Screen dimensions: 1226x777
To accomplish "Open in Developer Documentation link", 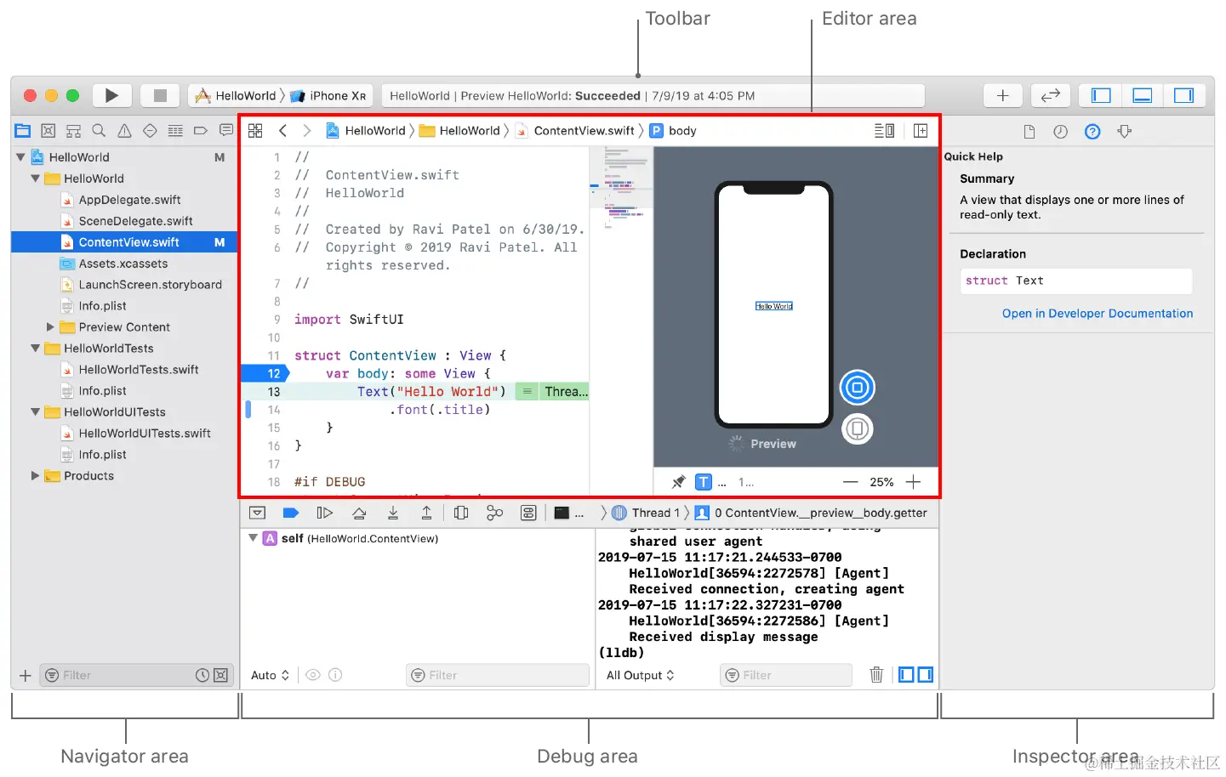I will tap(1098, 314).
